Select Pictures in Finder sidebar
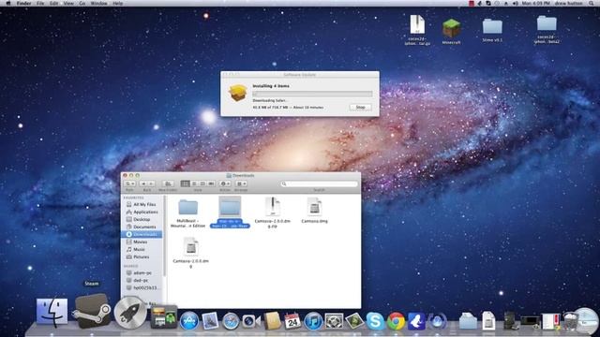600x337 pixels. point(142,256)
